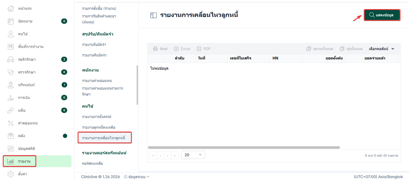Go to next page of pagination
The width and height of the screenshot is (409, 180).
tap(168, 155)
